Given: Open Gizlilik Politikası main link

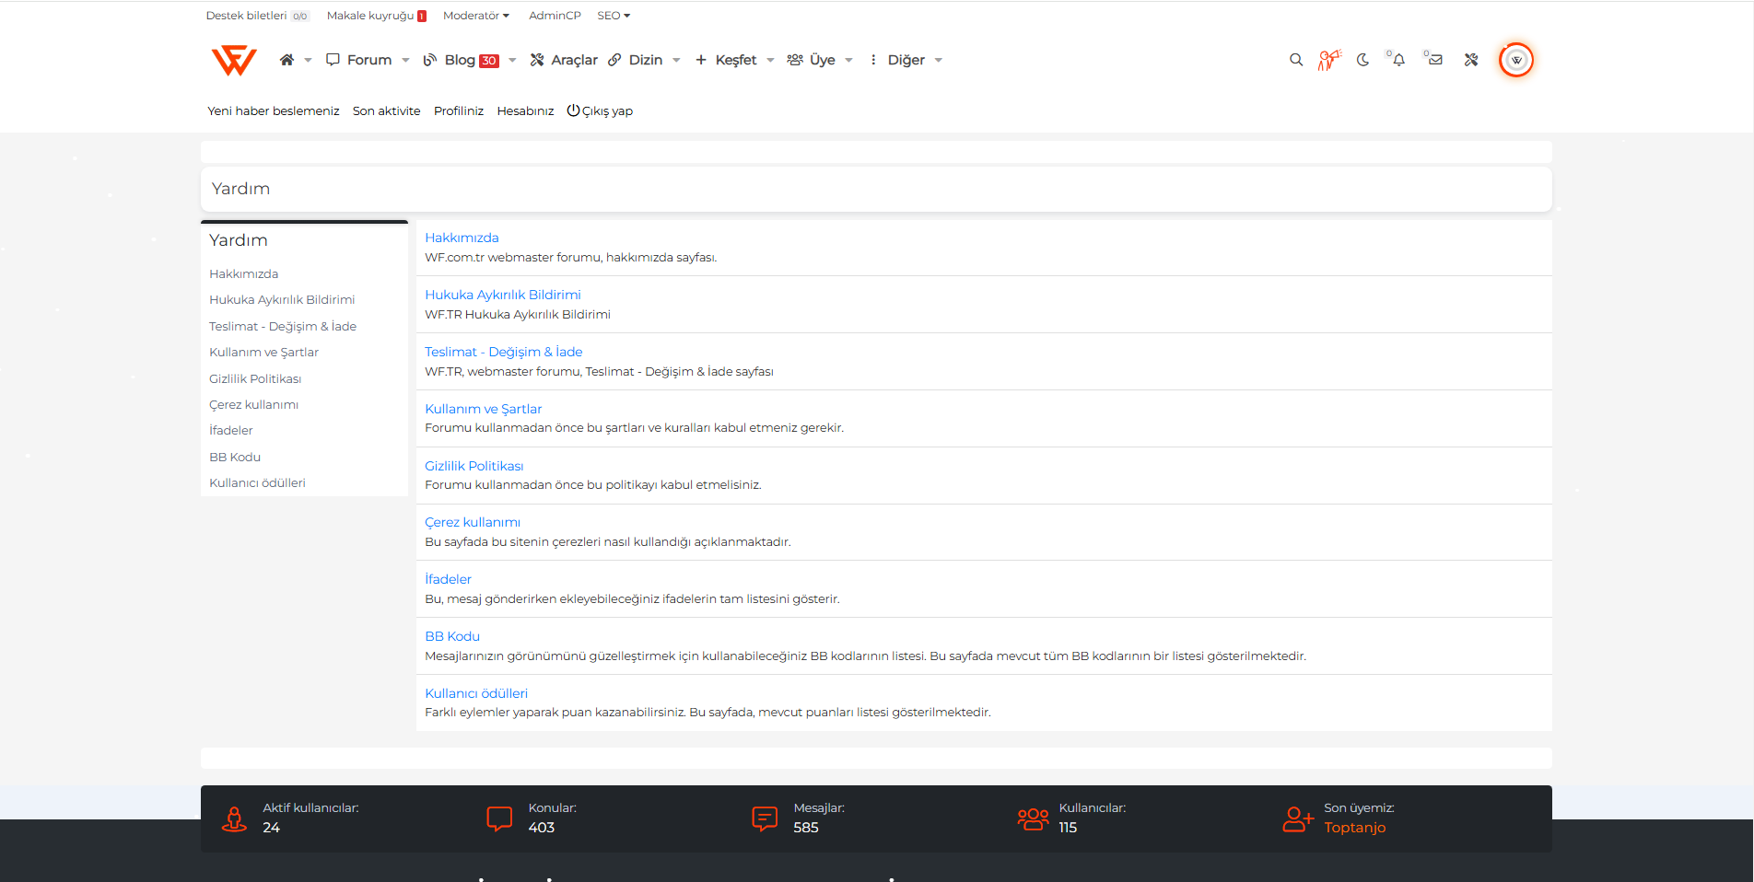Looking at the screenshot, I should (x=474, y=466).
